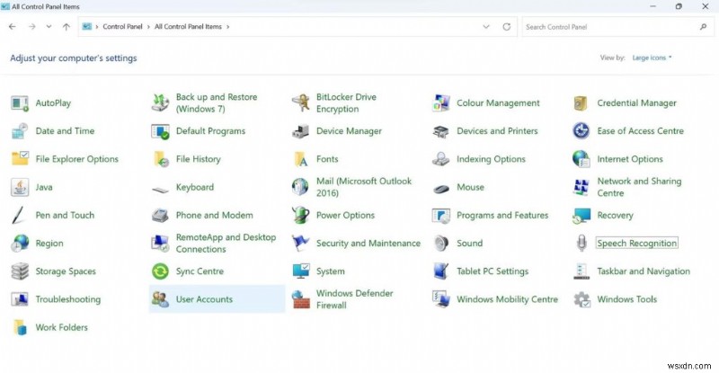This screenshot has width=719, height=373.
Task: Click the User Accounts icon
Action: point(160,299)
